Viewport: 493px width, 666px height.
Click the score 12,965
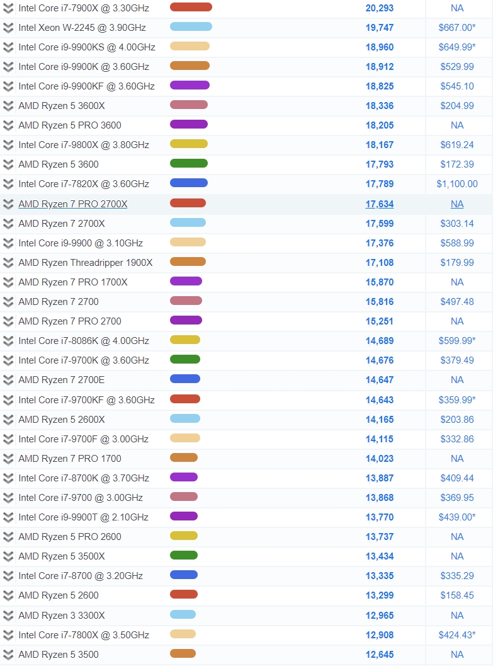(x=380, y=616)
